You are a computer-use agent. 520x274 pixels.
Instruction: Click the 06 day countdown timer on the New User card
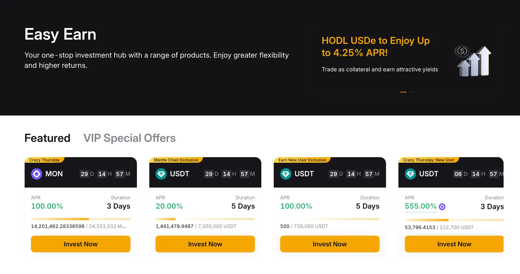(x=459, y=174)
